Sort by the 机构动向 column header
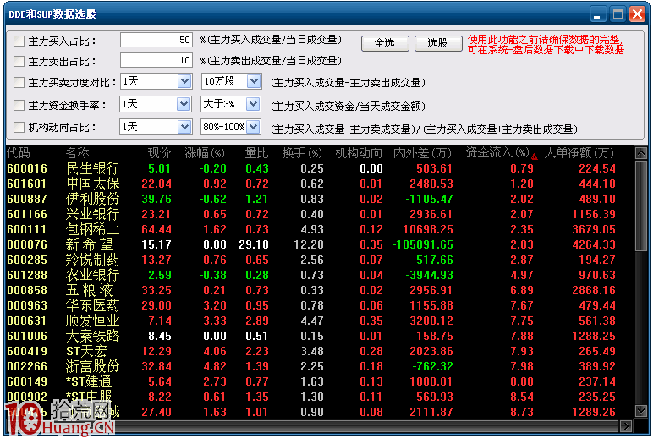 [x=359, y=153]
